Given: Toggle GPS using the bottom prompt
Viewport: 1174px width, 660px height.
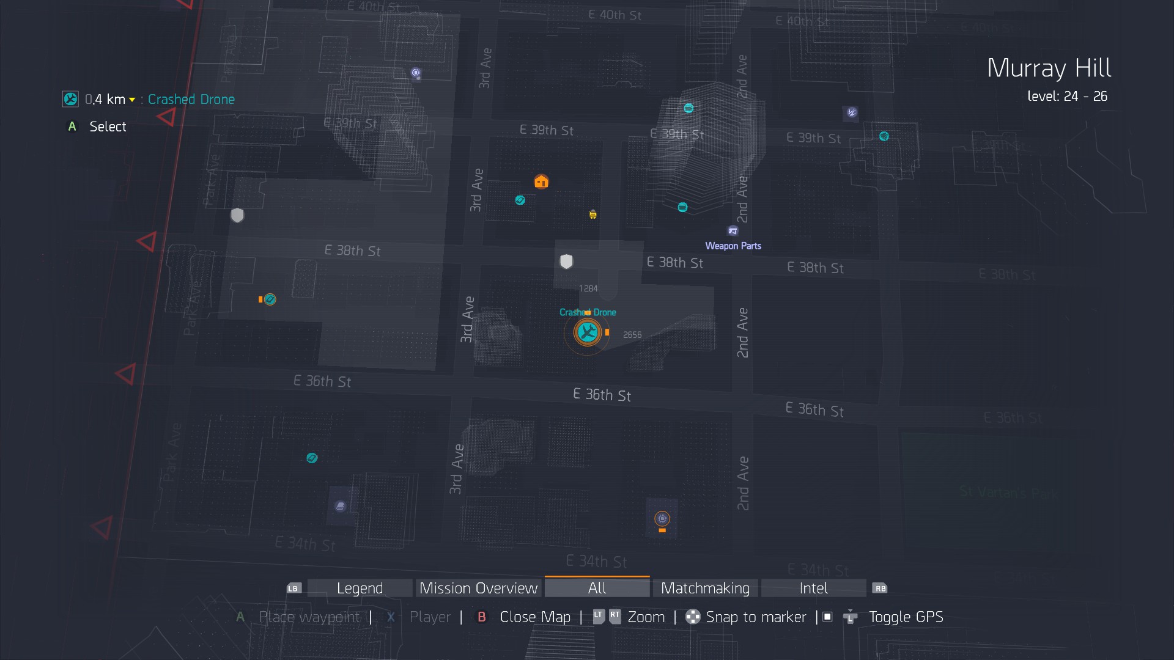Looking at the screenshot, I should pos(906,617).
